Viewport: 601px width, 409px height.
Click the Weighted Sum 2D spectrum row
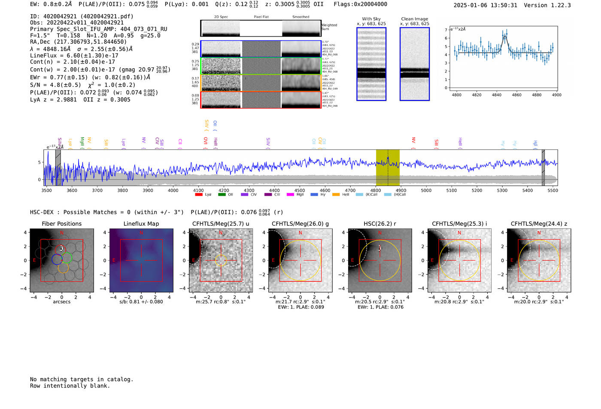click(x=261, y=28)
